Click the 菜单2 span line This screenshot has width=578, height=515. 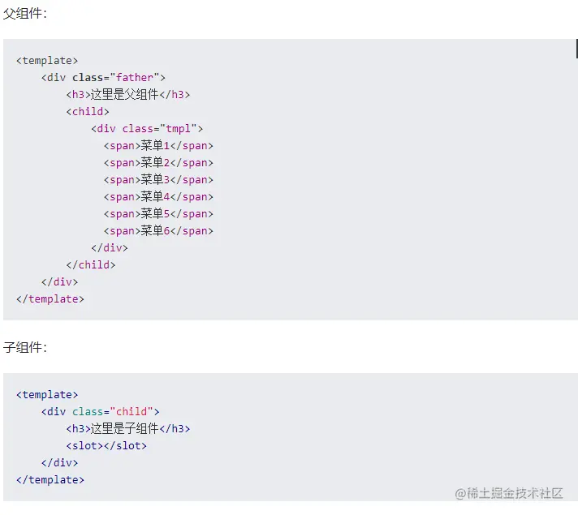(158, 162)
